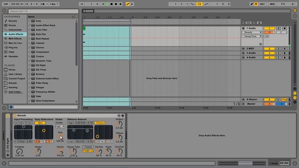Click the MIDI Arrangement Overdub plus icon
This screenshot has height=168, width=299.
pos(121,4)
